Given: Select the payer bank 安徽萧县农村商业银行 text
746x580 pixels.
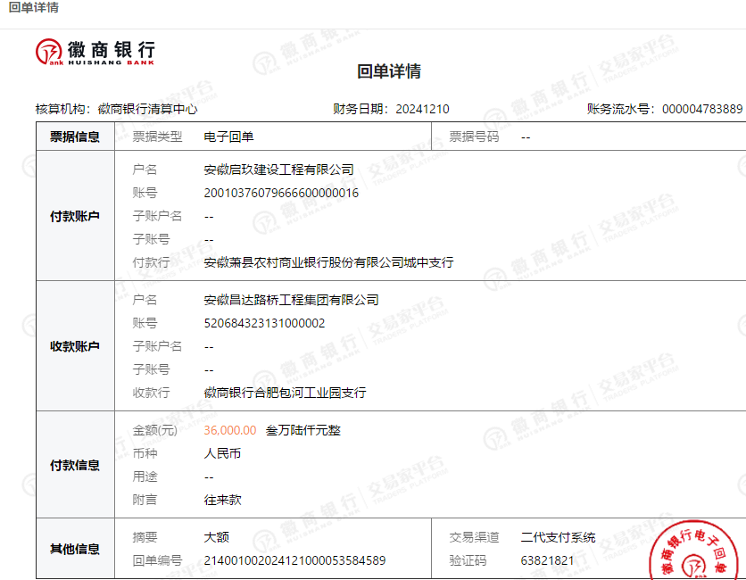Looking at the screenshot, I should pos(328,262).
